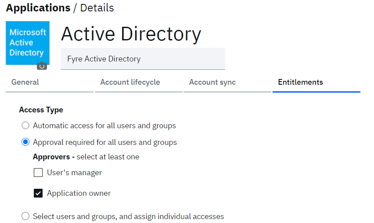Select the Entitlements tab
This screenshot has width=374, height=223.
316,82
